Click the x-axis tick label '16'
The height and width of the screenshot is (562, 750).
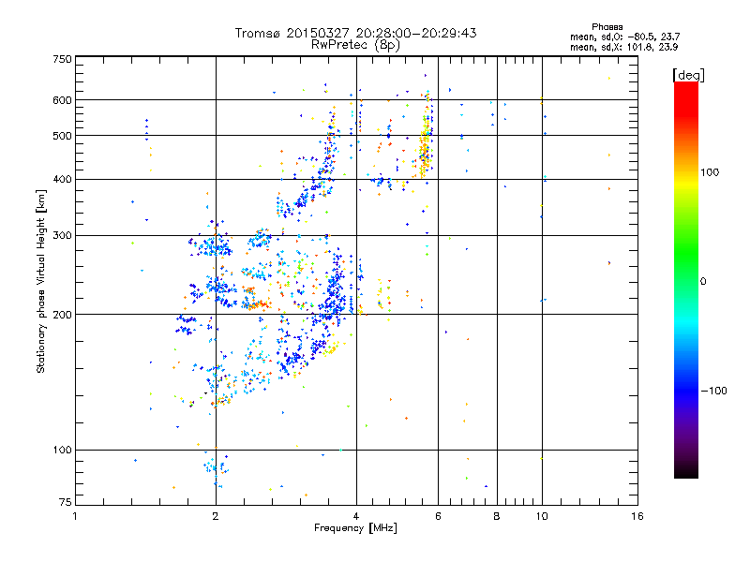(x=637, y=516)
